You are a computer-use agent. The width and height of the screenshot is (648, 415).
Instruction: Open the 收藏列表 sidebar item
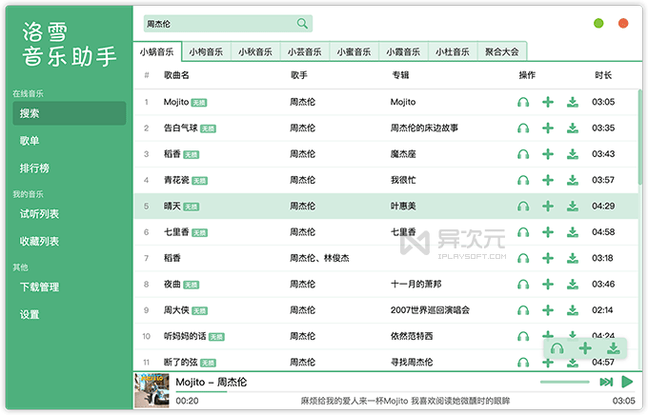coord(39,242)
